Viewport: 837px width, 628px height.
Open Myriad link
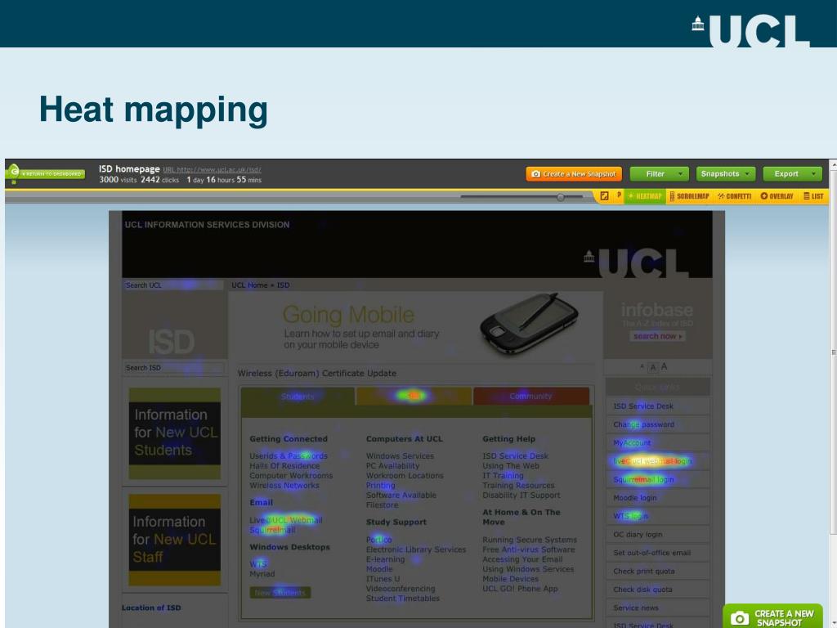point(262,573)
